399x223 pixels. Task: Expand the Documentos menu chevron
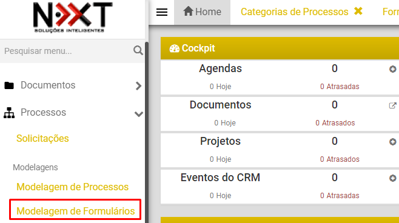pos(138,86)
